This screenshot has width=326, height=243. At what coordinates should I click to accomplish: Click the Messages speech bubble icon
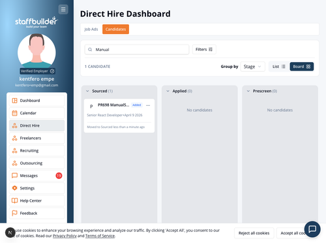click(14, 176)
